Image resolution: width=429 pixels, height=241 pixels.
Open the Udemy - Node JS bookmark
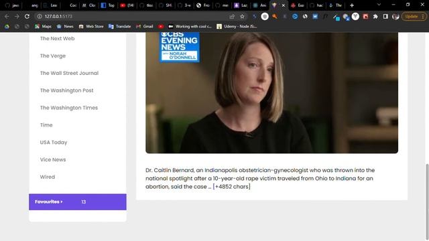[x=237, y=27]
